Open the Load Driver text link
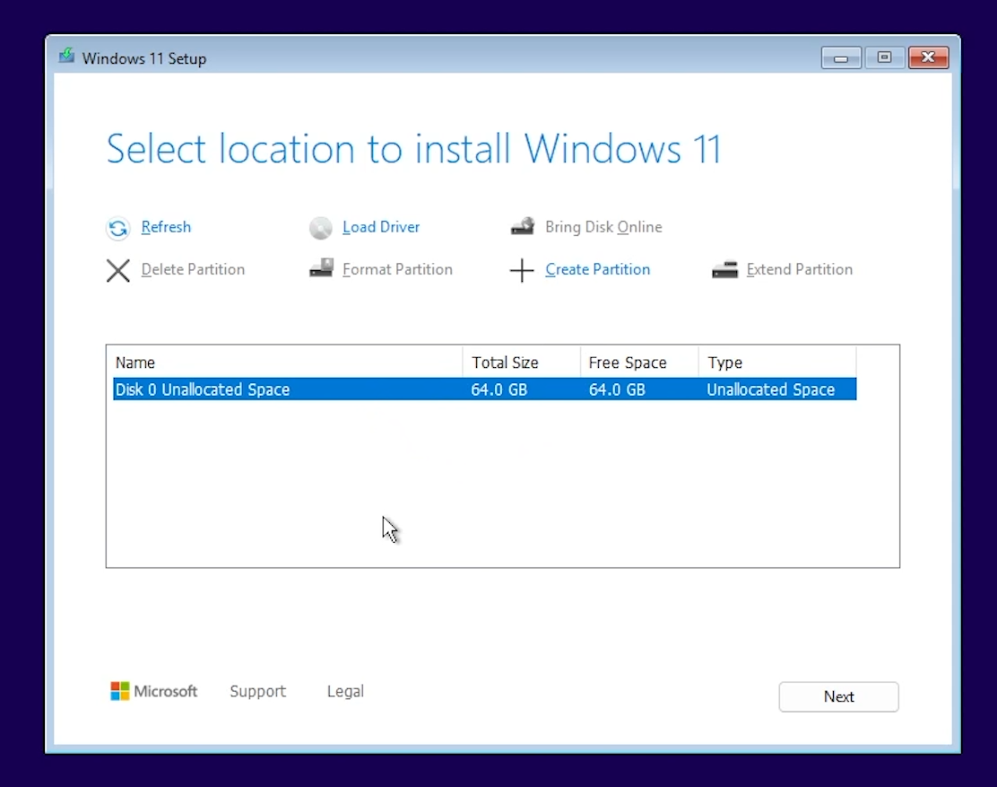This screenshot has height=787, width=997. coord(381,227)
